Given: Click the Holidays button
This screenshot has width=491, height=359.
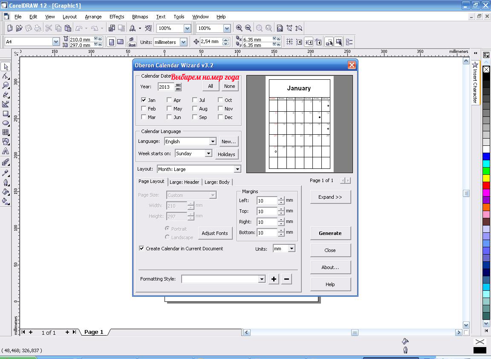Looking at the screenshot, I should coord(226,154).
